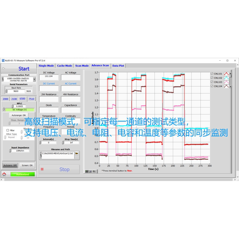The height and width of the screenshot is (239, 239).
Task: Open the DC Voltage (V) function selector
Action: point(20,109)
